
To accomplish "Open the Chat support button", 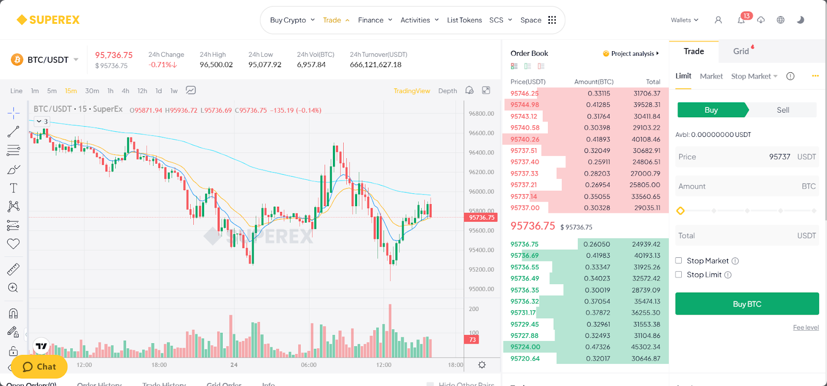I will (x=39, y=366).
